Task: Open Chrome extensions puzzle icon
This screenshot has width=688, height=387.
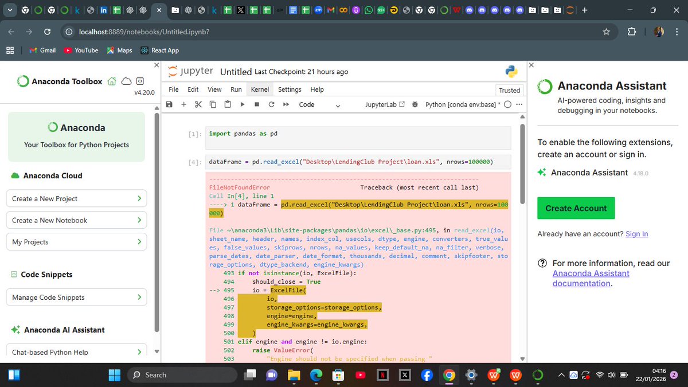Action: pos(632,32)
